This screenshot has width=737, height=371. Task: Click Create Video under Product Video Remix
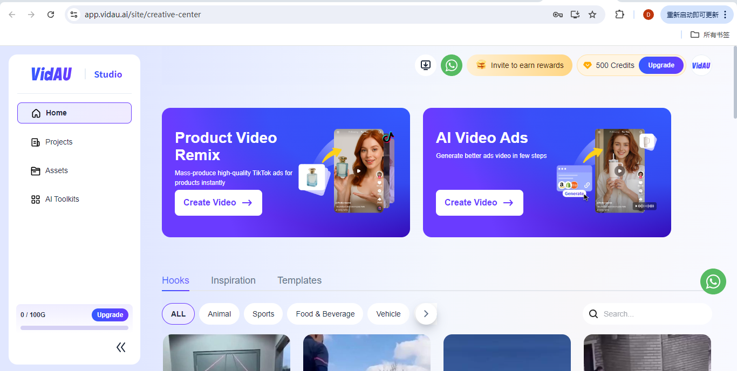point(218,203)
